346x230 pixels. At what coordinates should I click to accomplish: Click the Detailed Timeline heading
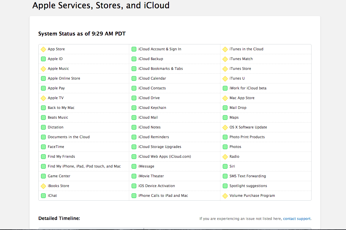pos(59,218)
